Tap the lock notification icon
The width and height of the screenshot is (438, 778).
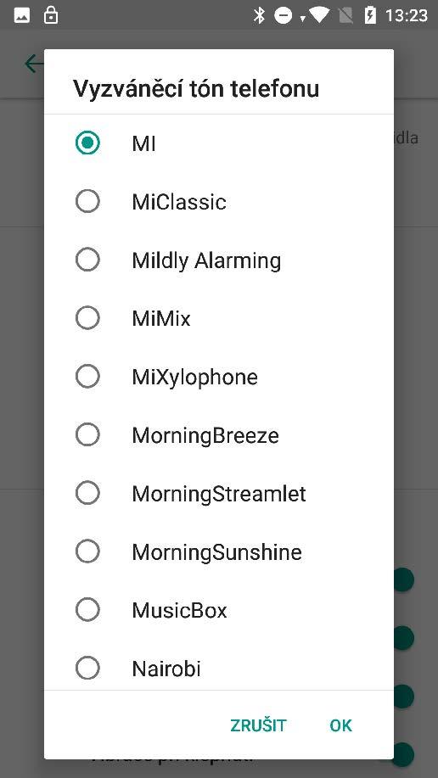[51, 15]
